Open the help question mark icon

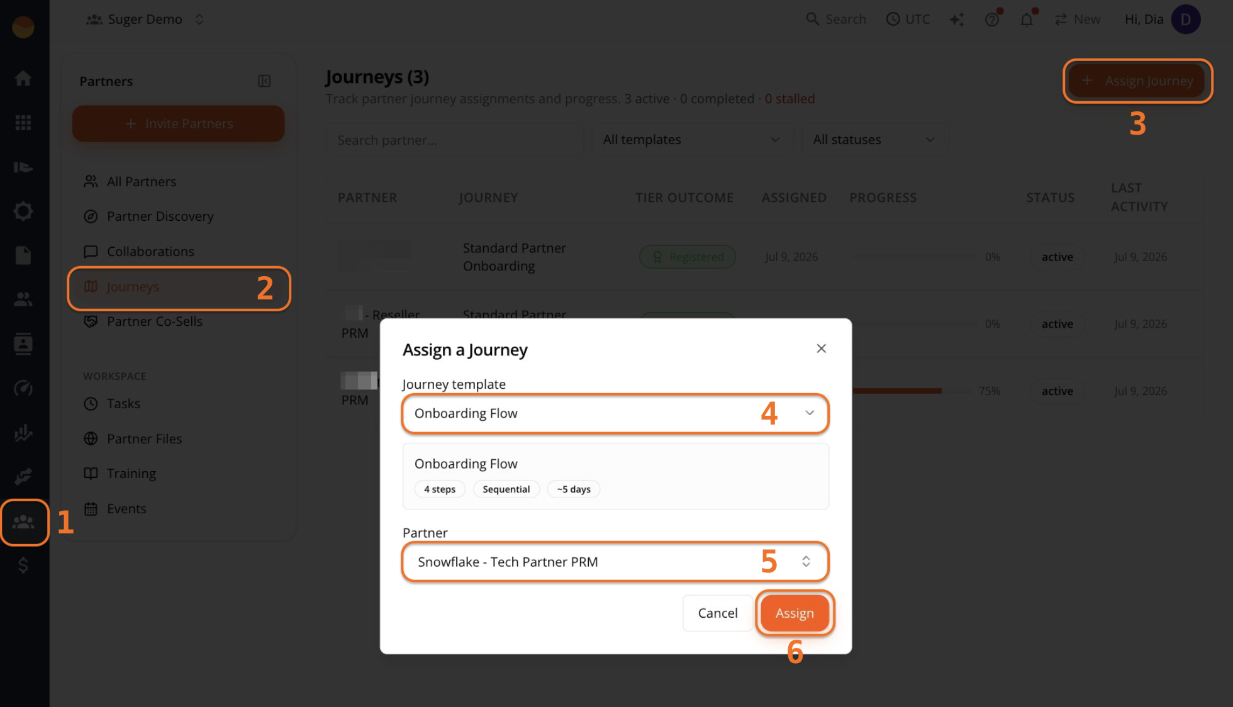[x=992, y=19]
